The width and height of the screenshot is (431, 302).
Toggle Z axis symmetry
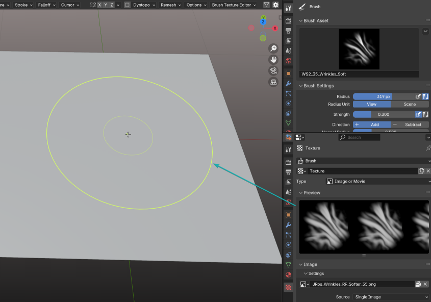[112, 5]
